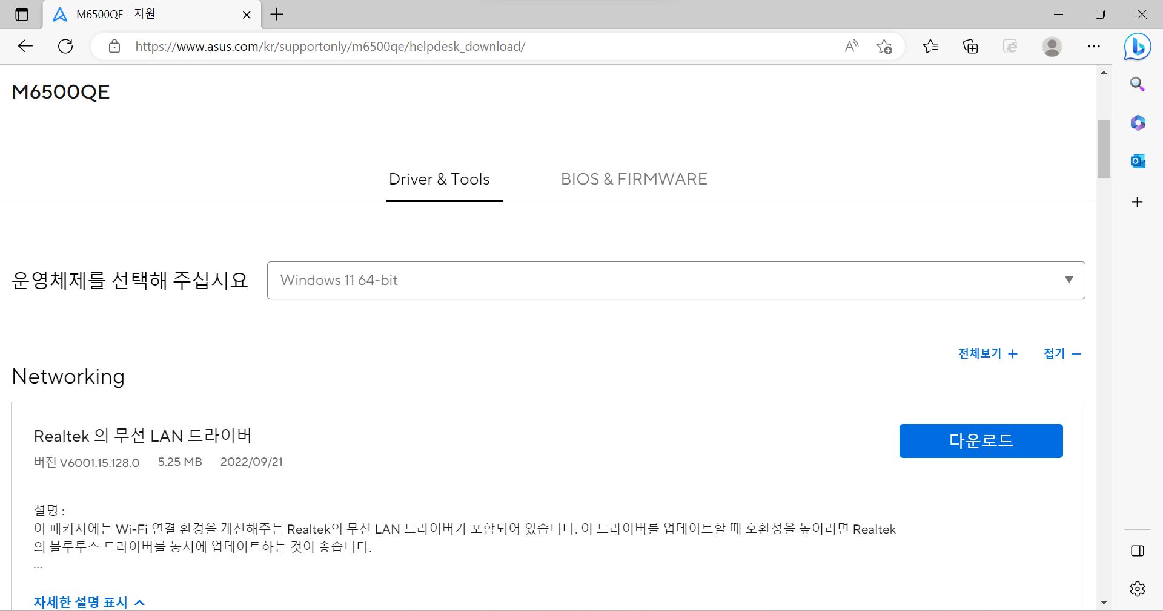Open Bing chat sidebar icon
Image resolution: width=1163 pixels, height=611 pixels.
click(x=1138, y=46)
